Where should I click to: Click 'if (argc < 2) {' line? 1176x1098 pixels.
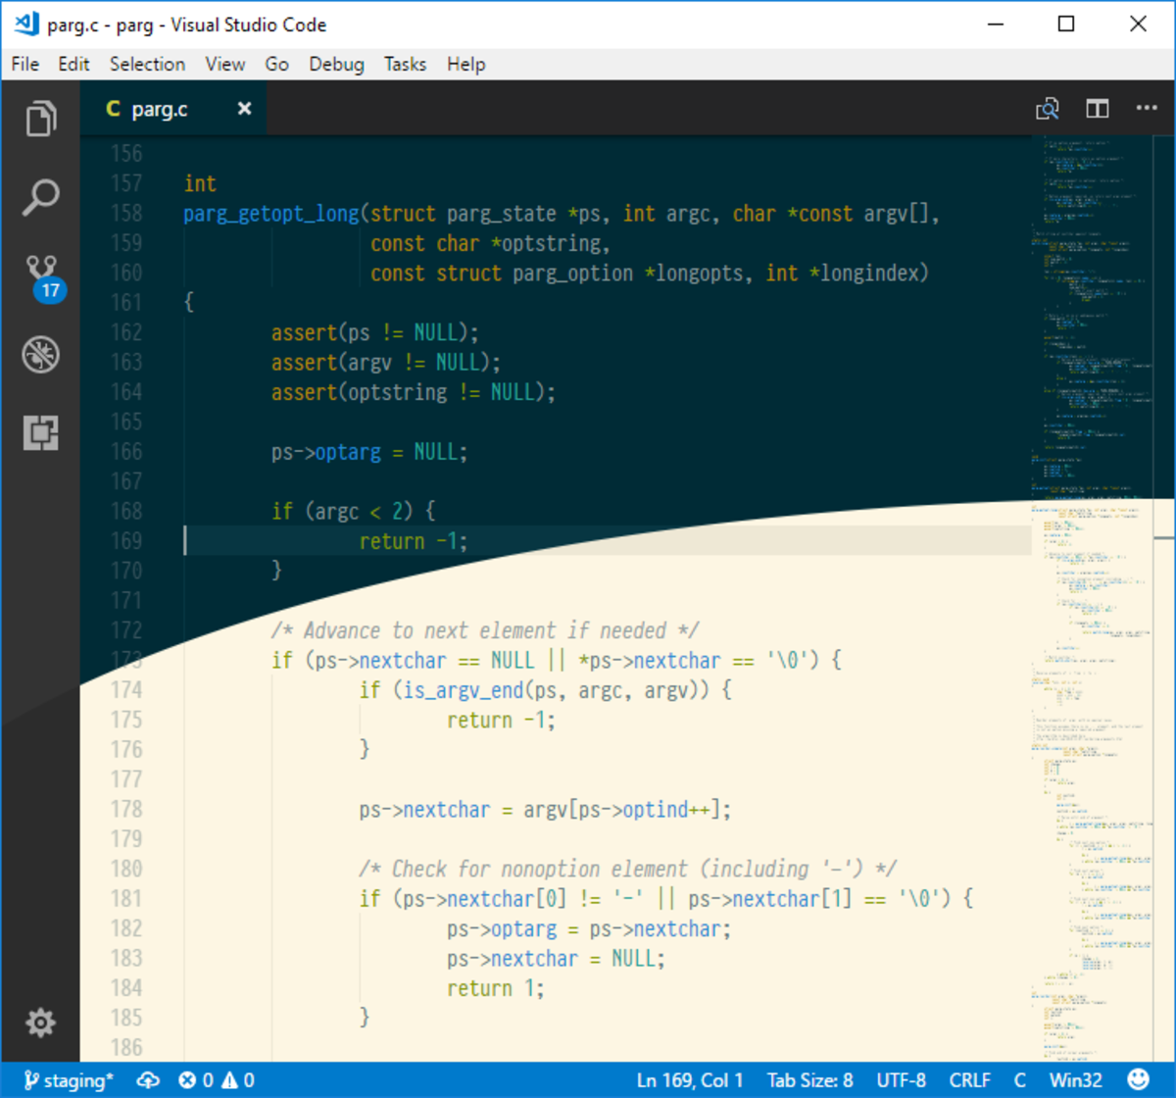point(354,512)
